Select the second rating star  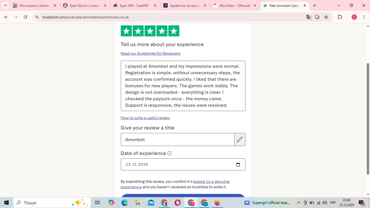[138, 31]
